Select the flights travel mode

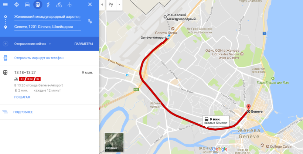pos(69,4)
